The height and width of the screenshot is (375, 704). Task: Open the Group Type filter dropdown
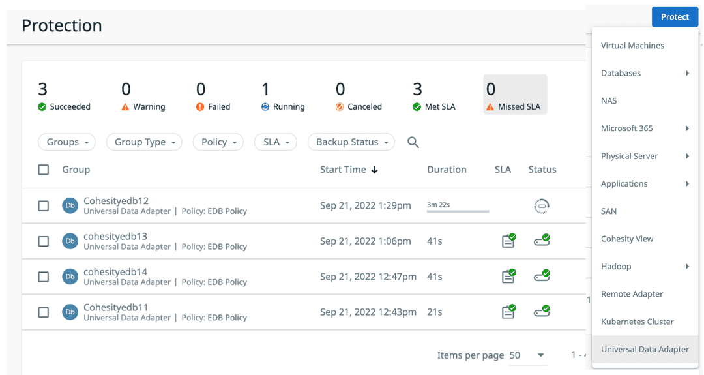pyautogui.click(x=144, y=142)
